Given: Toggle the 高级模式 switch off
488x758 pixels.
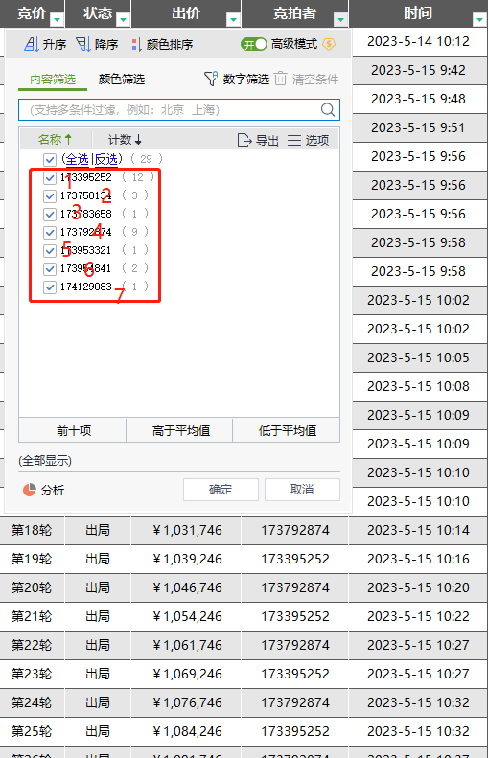Looking at the screenshot, I should 254,44.
